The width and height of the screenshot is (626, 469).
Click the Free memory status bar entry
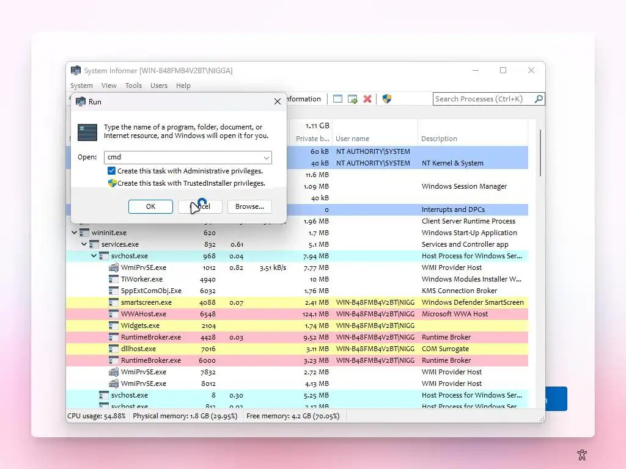[293, 416]
